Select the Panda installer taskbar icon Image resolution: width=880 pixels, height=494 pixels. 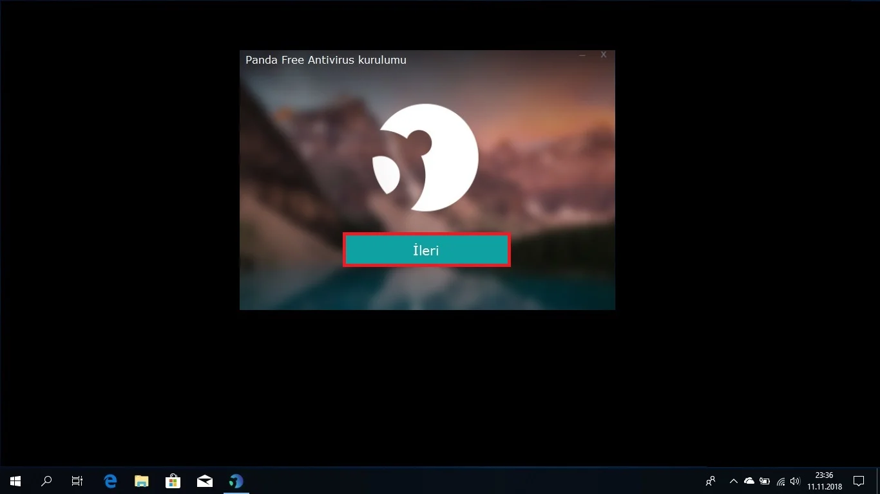coord(236,481)
